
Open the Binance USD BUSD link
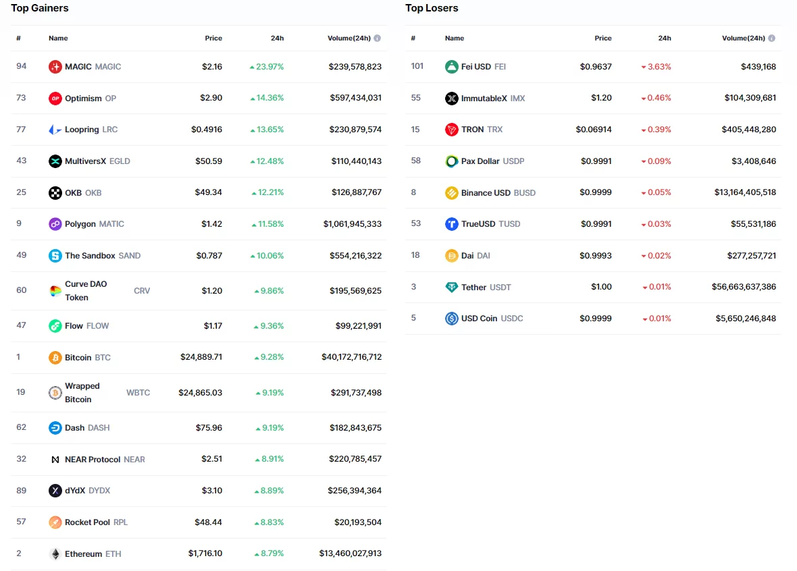point(498,193)
